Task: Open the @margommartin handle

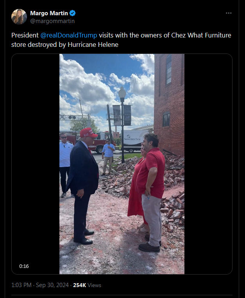Action: 52,21
